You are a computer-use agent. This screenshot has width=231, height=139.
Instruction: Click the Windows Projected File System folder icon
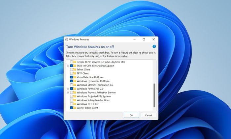[x=75, y=96]
